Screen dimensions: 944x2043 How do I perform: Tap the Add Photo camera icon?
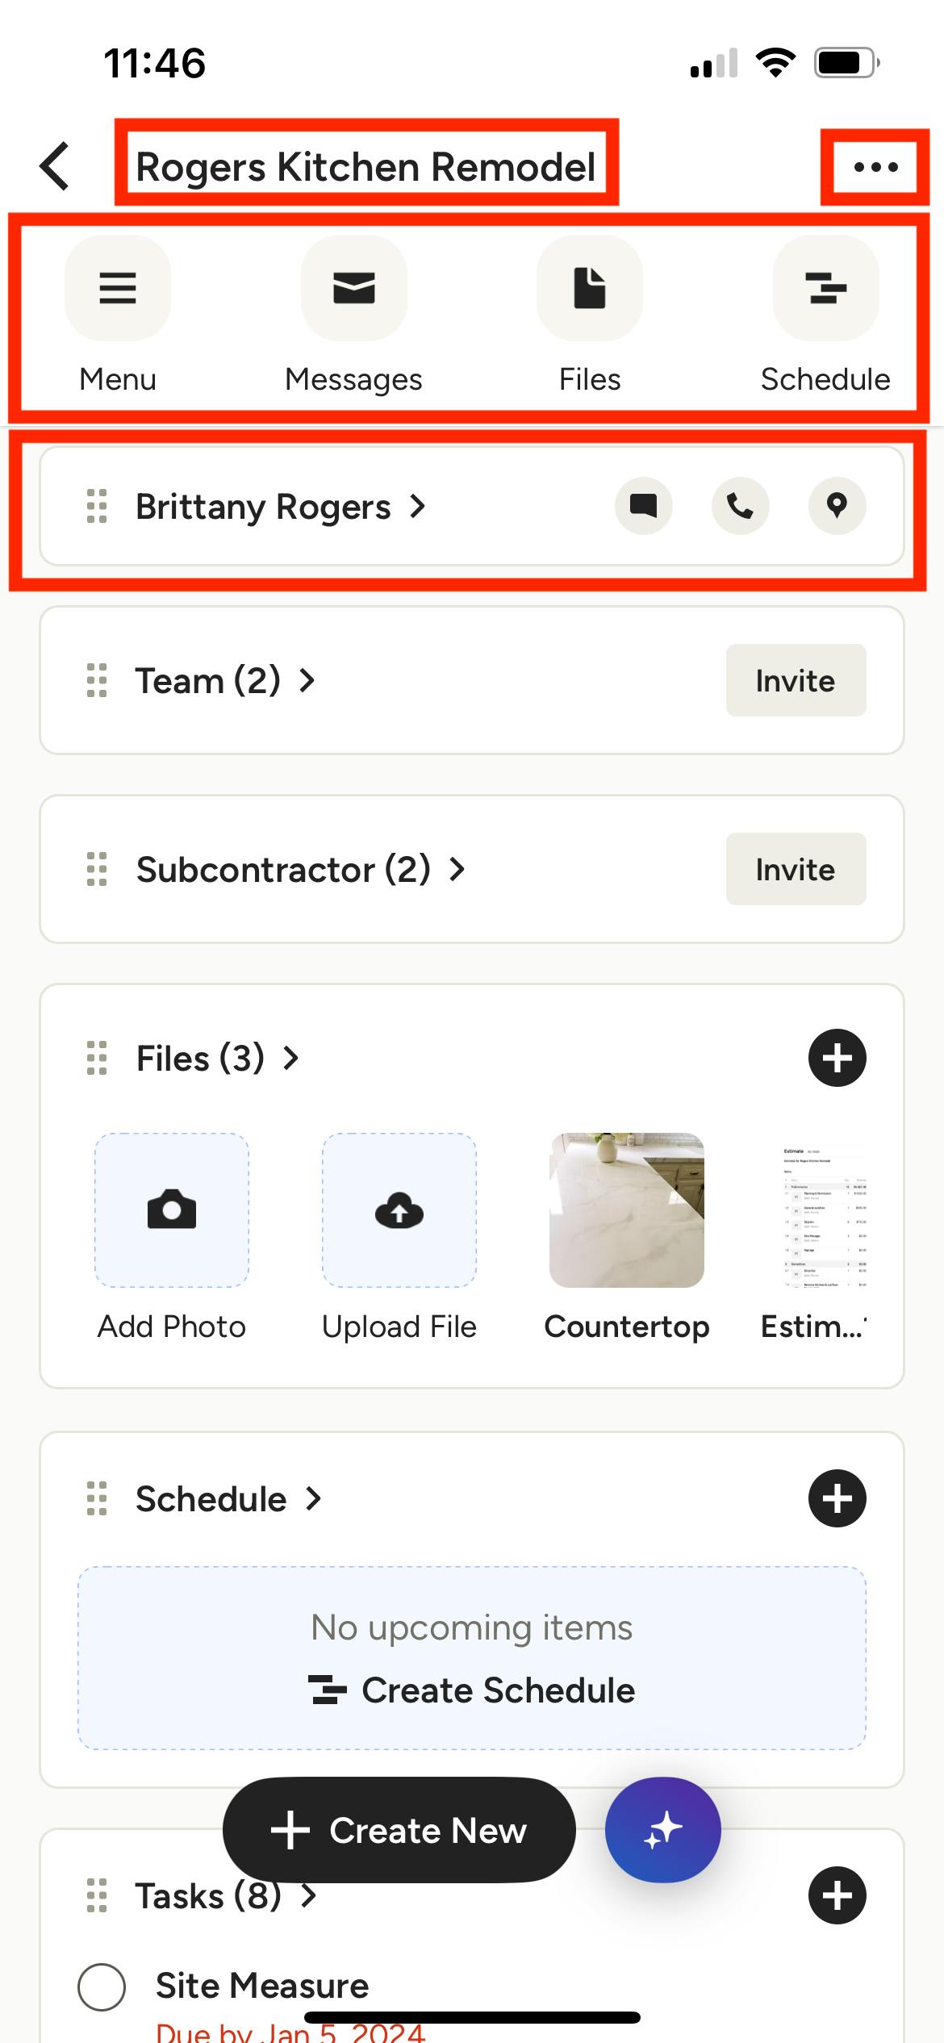click(x=172, y=1210)
